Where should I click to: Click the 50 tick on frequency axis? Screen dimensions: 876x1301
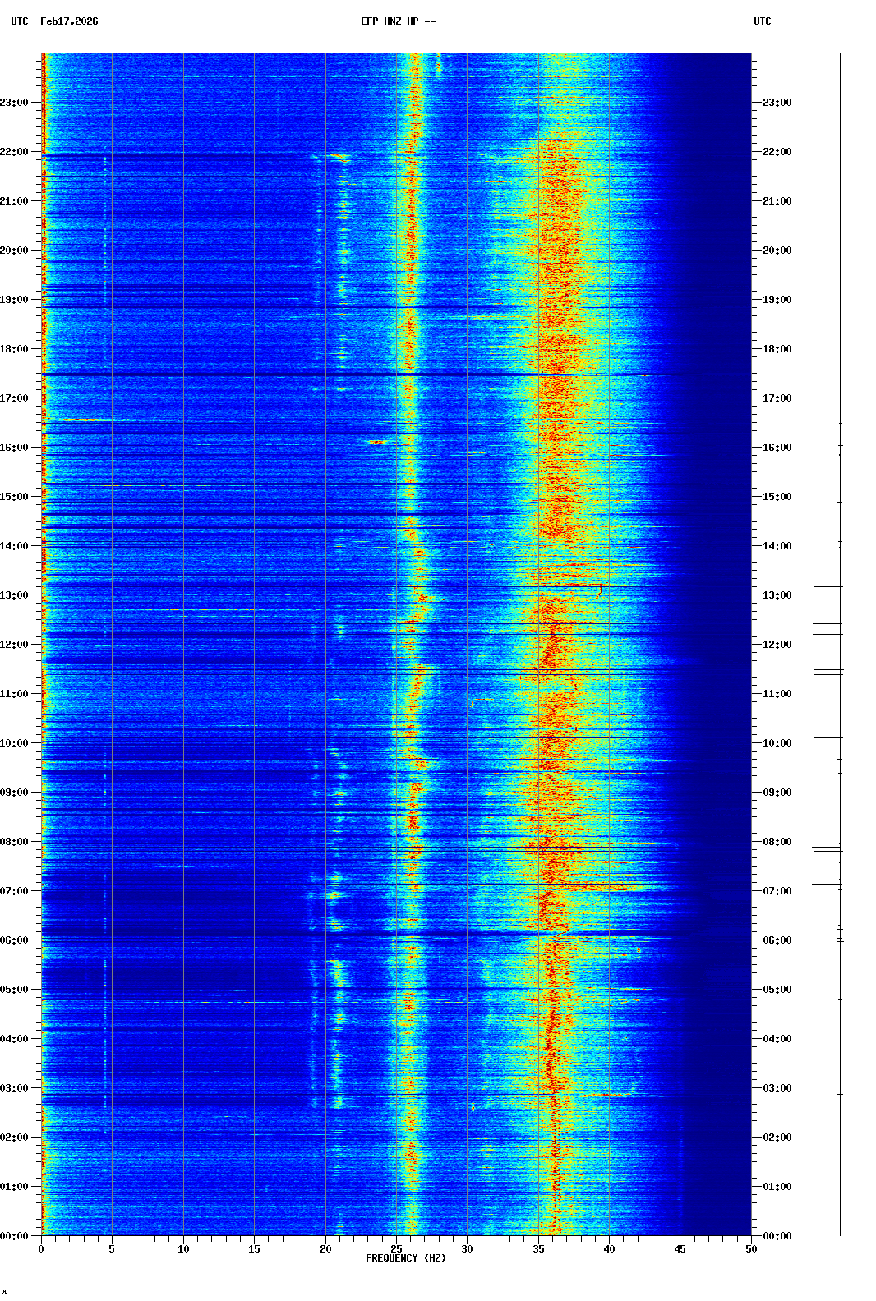[751, 1249]
